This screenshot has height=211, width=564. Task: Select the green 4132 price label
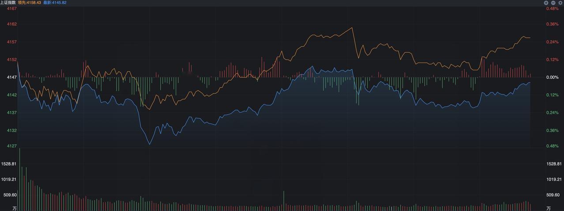tap(12, 130)
